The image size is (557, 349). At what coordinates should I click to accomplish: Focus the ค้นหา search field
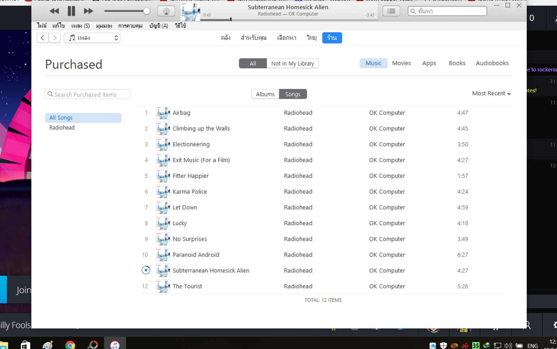click(447, 11)
